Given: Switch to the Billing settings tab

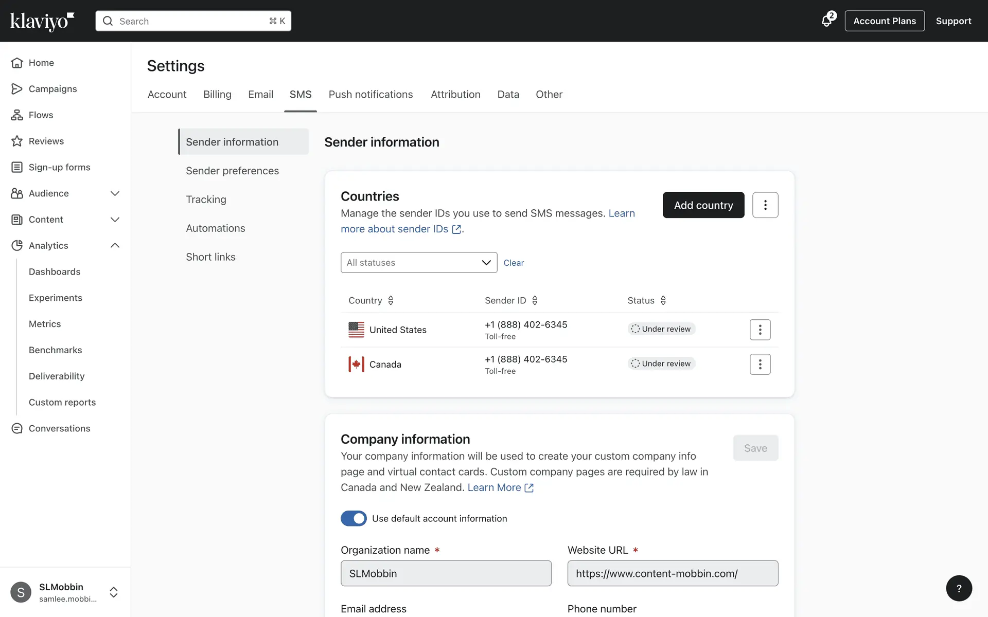Looking at the screenshot, I should click(217, 95).
